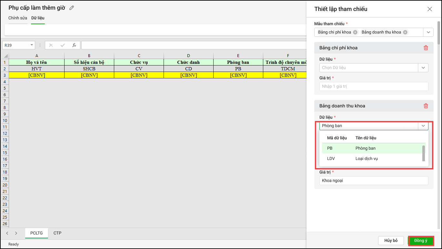This screenshot has height=249, width=442.
Task: Switch to the CTP sheet tab
Action: 57,233
